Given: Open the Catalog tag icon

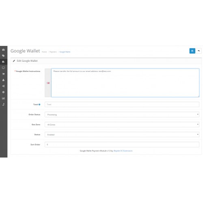Looking at the screenshot, I should tap(3, 56).
